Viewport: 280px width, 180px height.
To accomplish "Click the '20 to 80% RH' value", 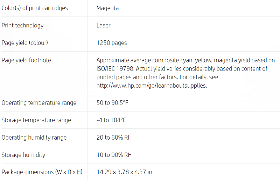I will [114, 138].
